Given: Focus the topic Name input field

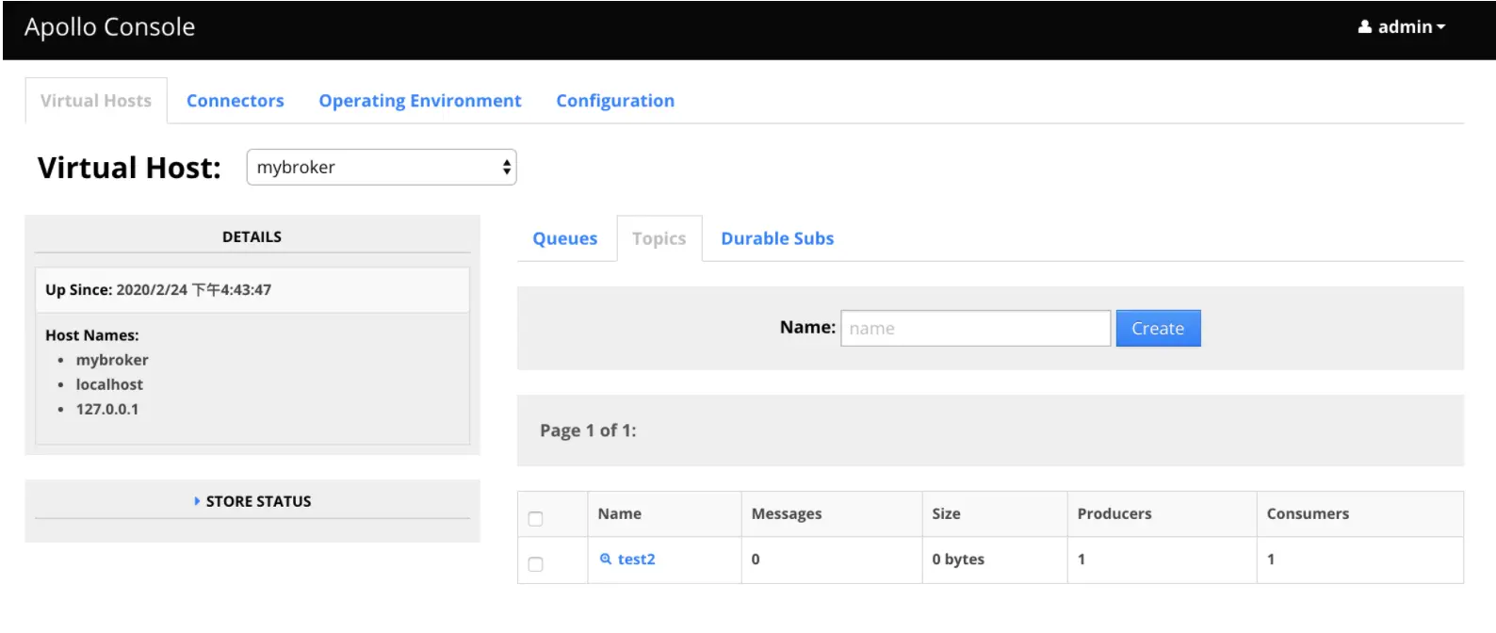Looking at the screenshot, I should [x=975, y=329].
